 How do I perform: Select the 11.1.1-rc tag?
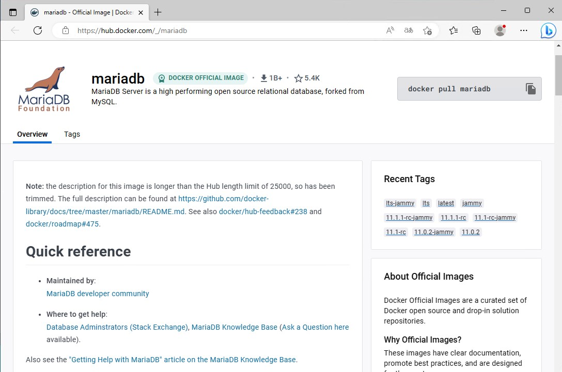pos(454,217)
